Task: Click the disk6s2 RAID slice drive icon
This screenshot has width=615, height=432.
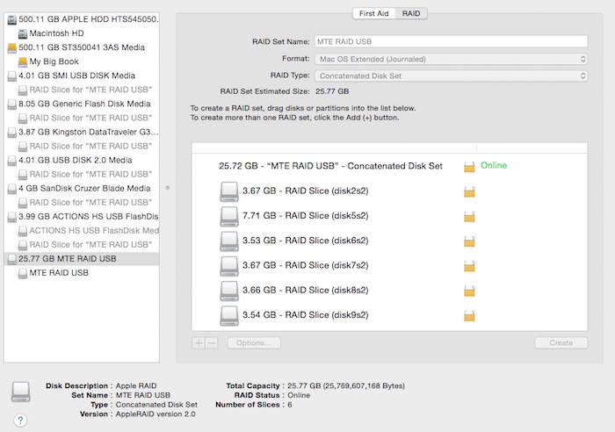Action: (229, 241)
